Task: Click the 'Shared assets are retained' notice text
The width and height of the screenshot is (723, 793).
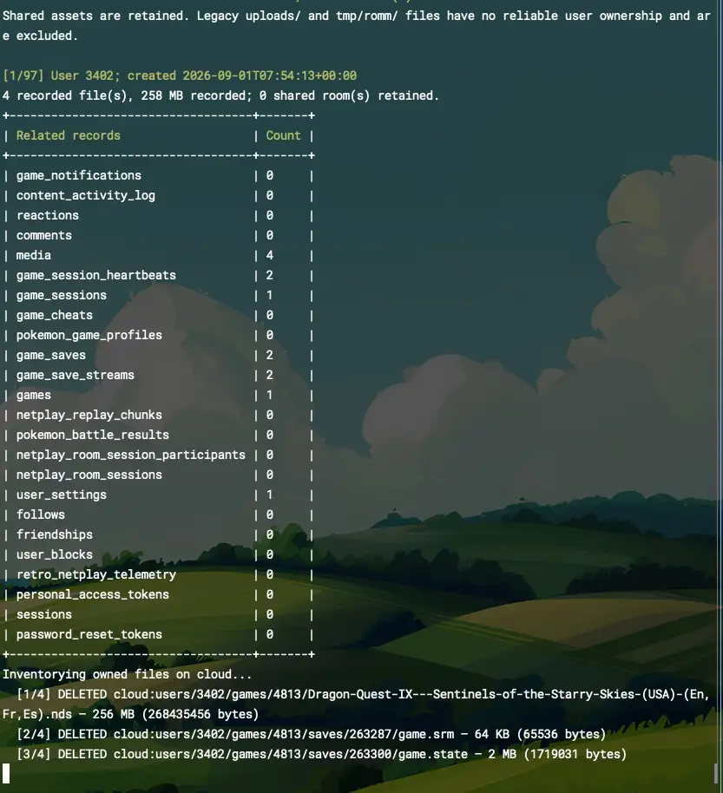Action: 95,16
